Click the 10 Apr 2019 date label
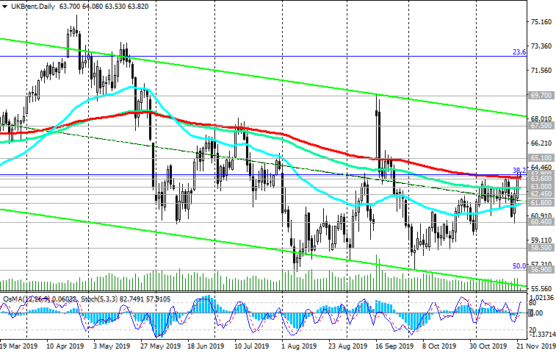Image resolution: width=556 pixels, height=353 pixels. point(65,346)
